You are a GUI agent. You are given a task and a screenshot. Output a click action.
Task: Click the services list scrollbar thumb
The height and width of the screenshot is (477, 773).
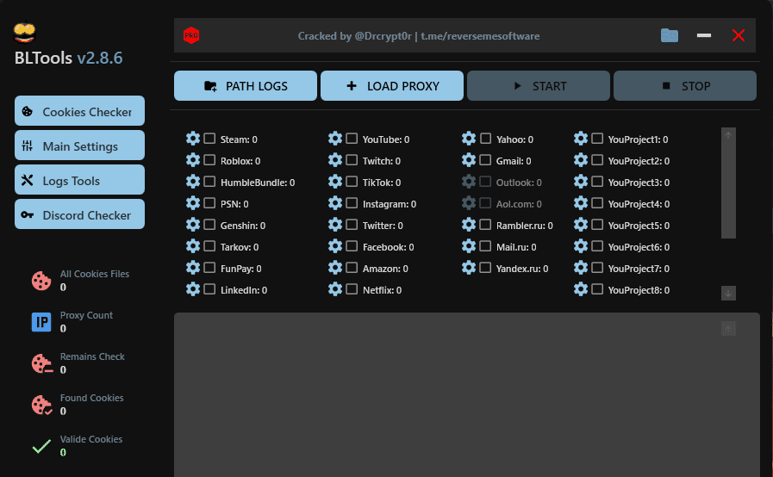pyautogui.click(x=729, y=189)
